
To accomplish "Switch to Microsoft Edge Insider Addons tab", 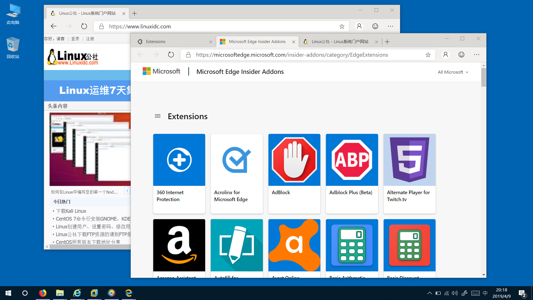I will pos(257,42).
